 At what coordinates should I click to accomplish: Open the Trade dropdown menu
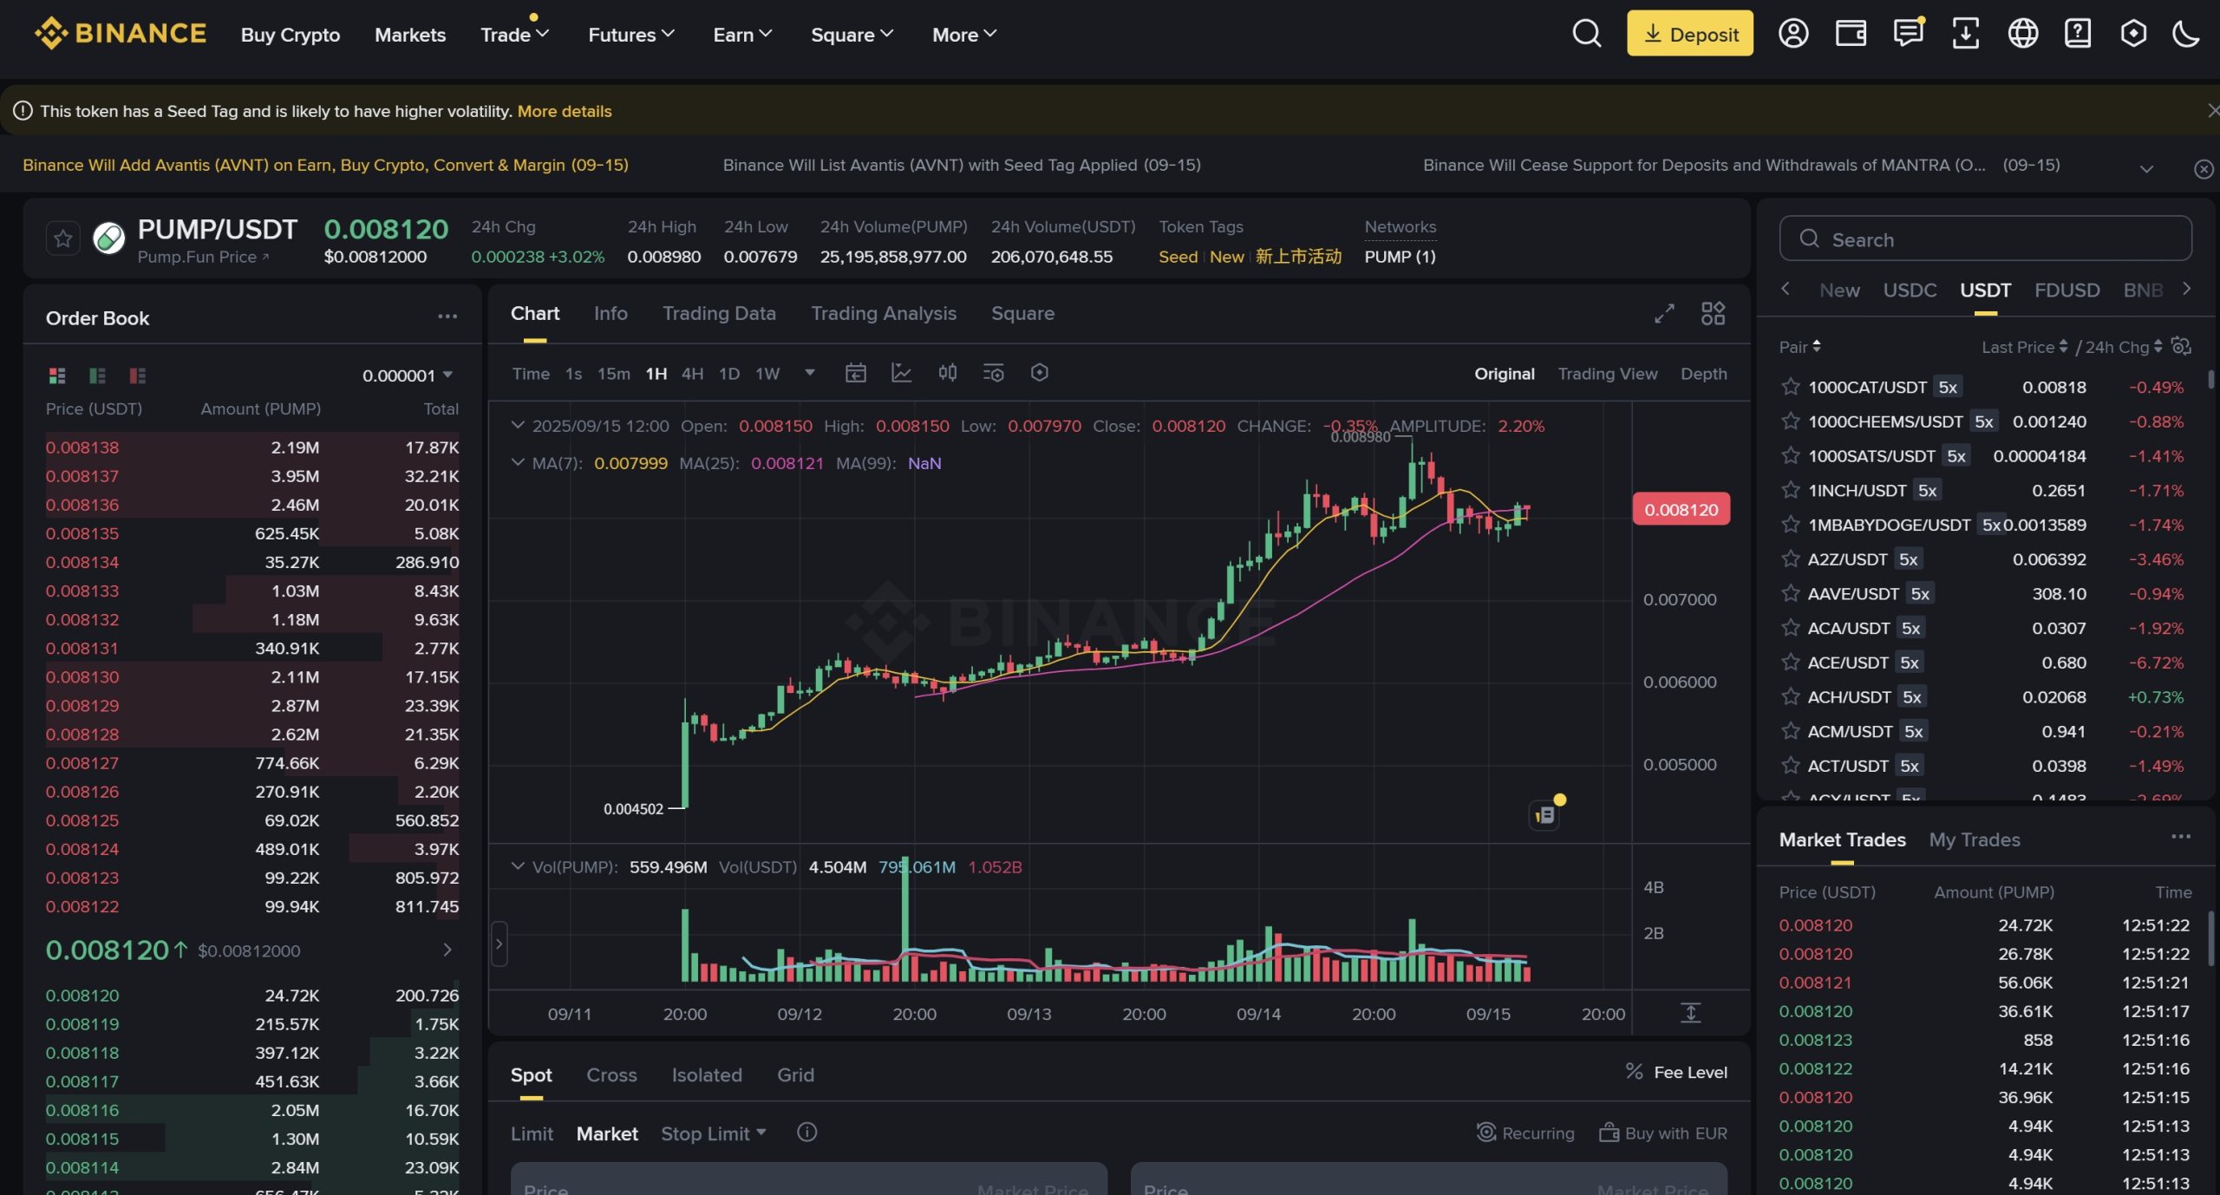coord(514,35)
